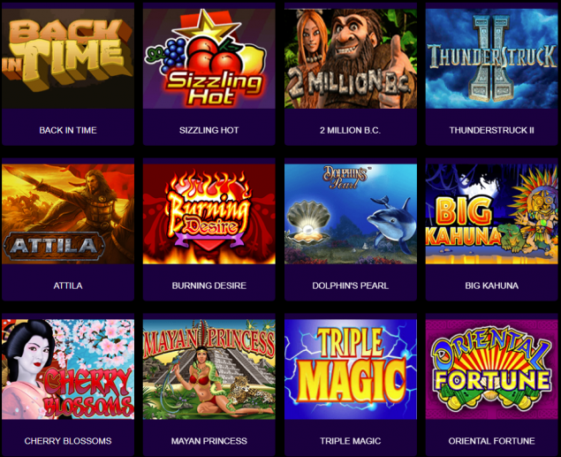Click the ORIENTAL FORTUNE caption text
This screenshot has height=457, width=561.
(x=491, y=441)
